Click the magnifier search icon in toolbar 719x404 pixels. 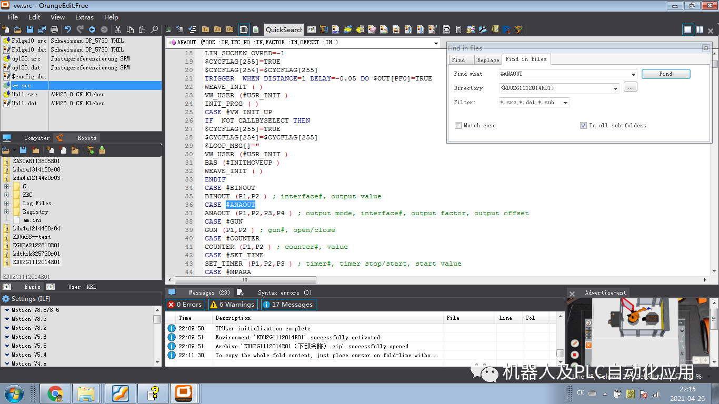click(x=154, y=29)
